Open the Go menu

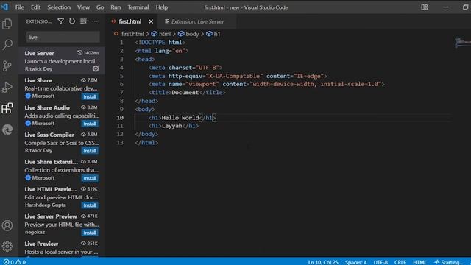pos(100,7)
